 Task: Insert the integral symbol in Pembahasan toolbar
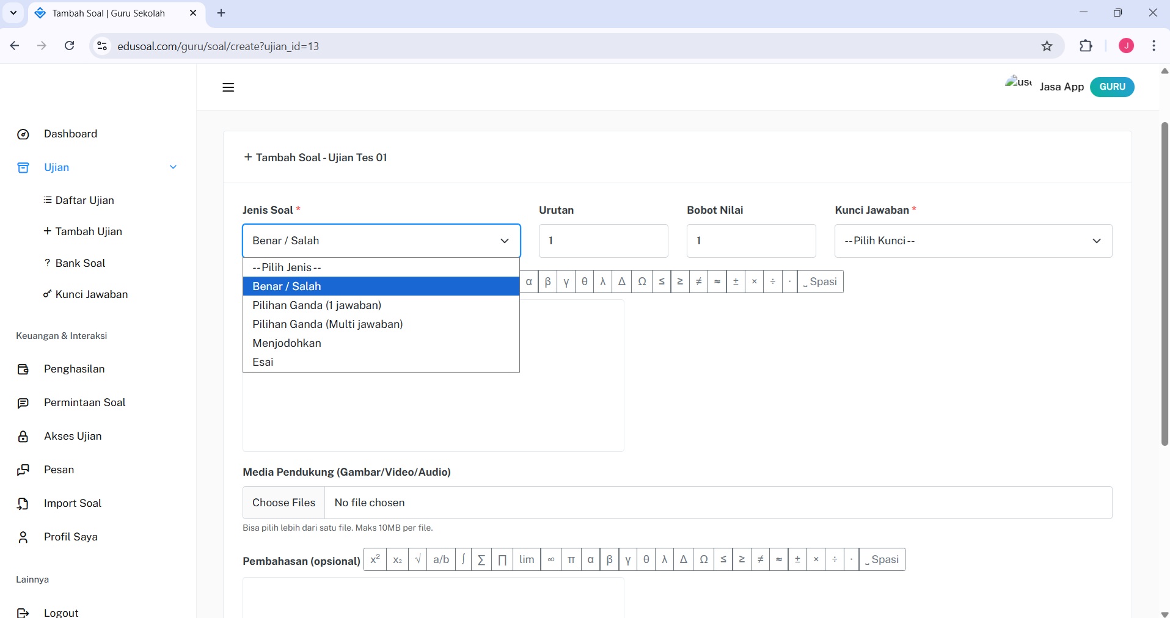point(463,559)
